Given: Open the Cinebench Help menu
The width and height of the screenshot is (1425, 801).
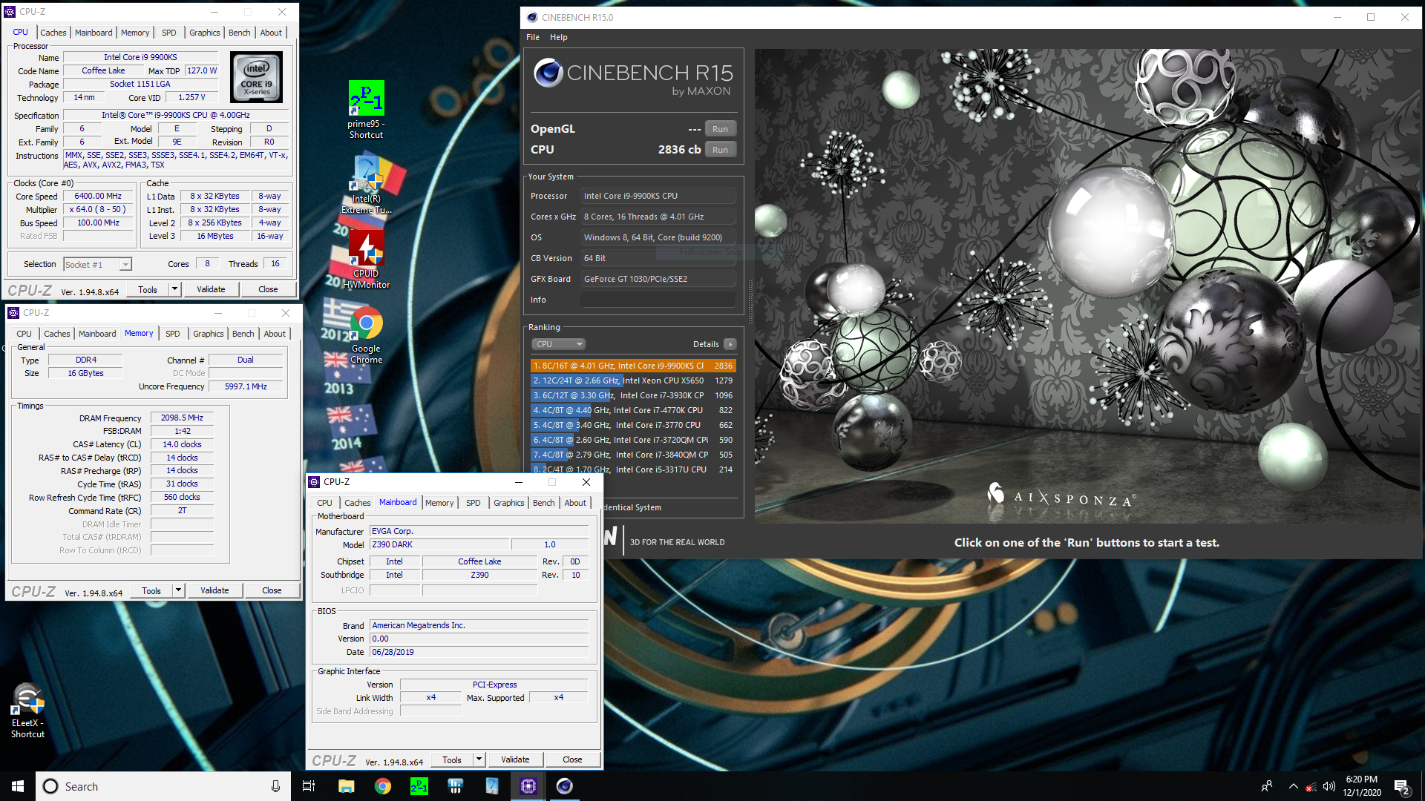Looking at the screenshot, I should tap(559, 37).
